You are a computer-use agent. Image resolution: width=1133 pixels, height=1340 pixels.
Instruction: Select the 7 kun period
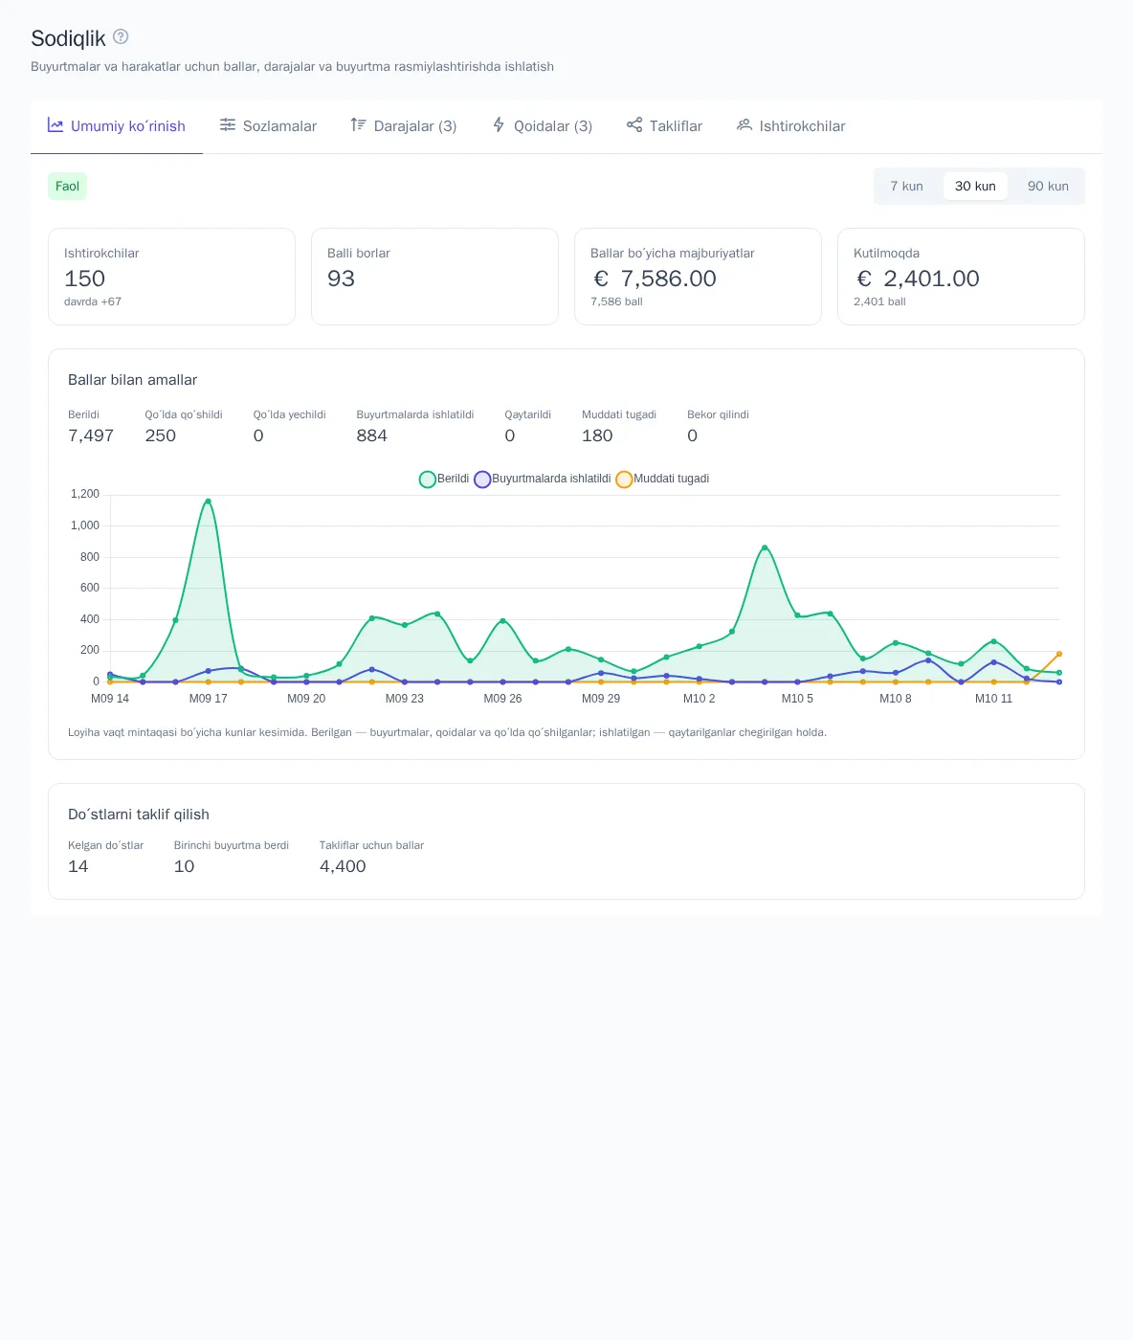[906, 187]
